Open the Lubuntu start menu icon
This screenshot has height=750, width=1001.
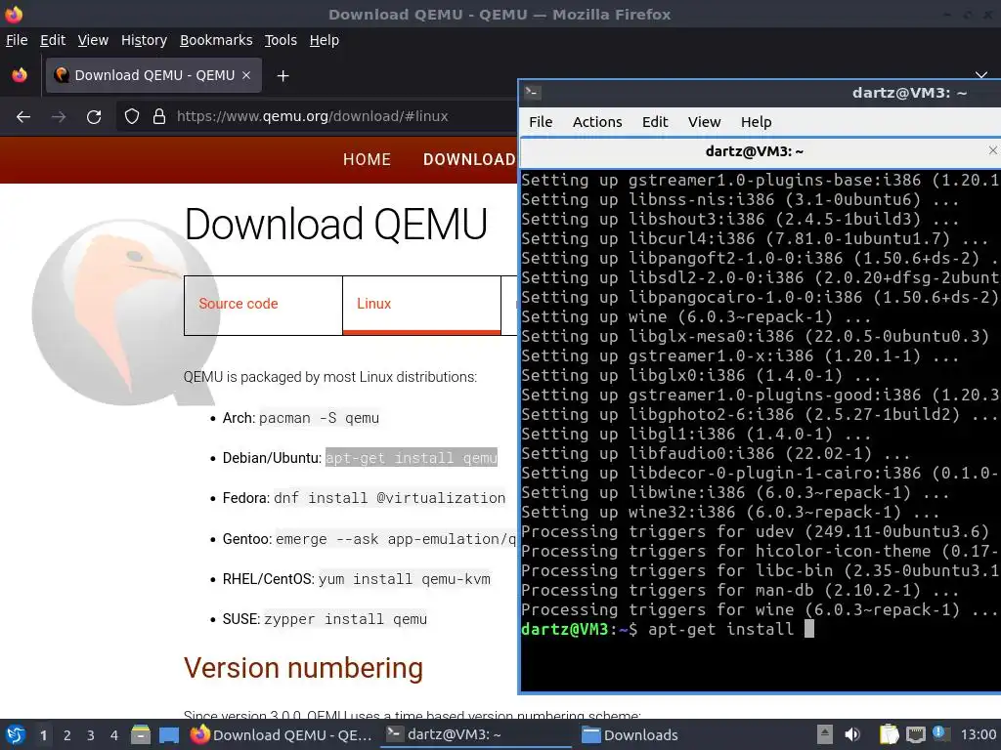tap(16, 734)
